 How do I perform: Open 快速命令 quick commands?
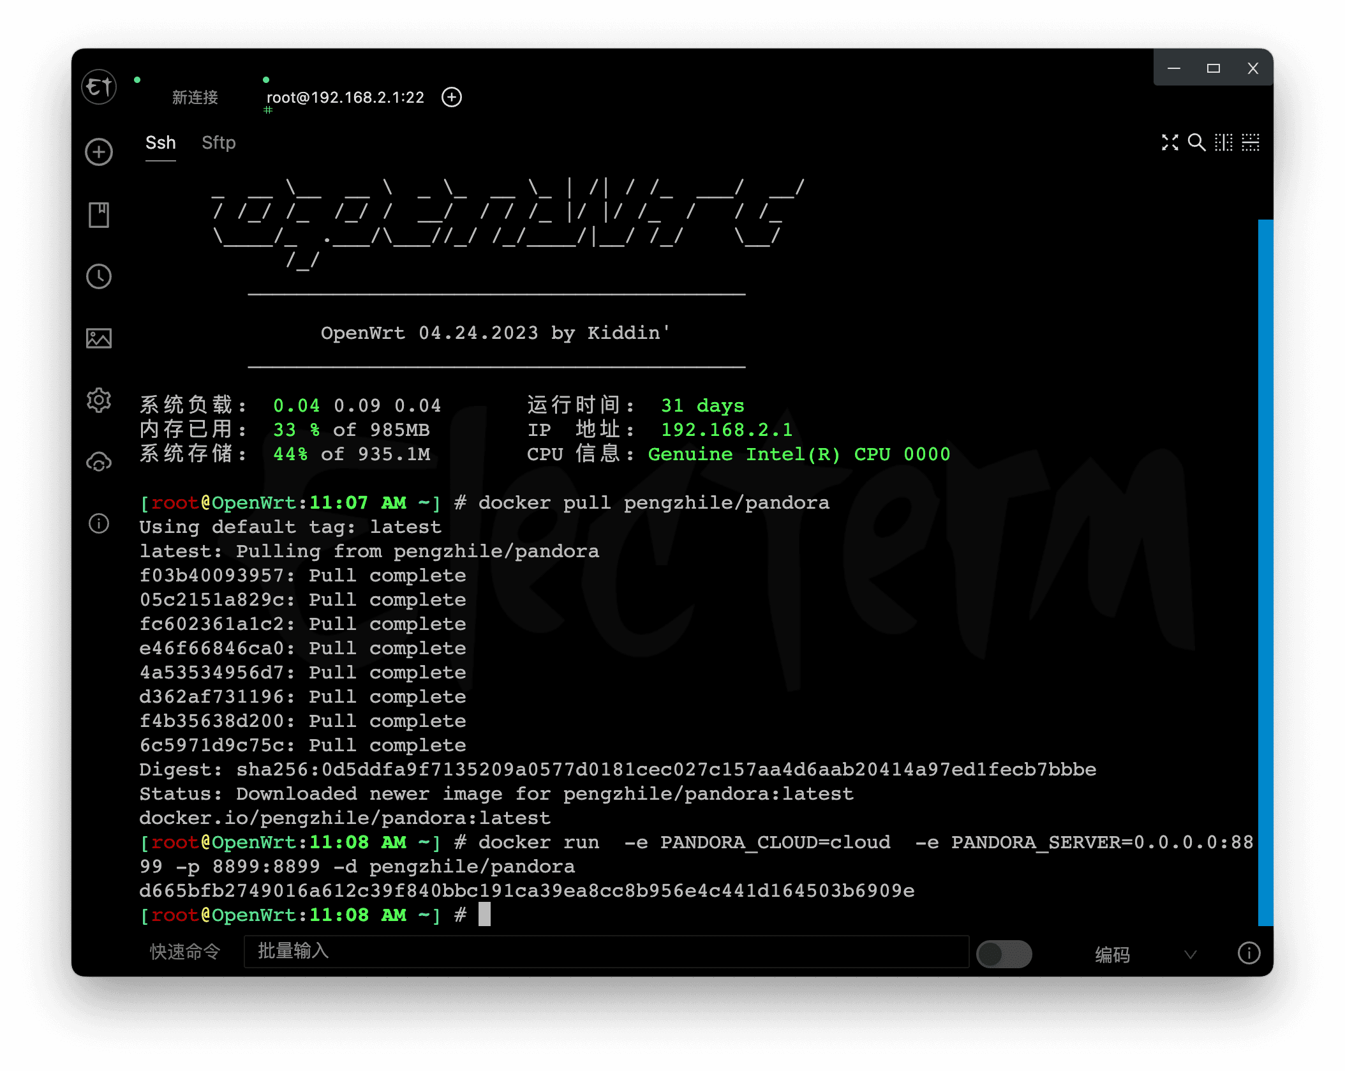tap(185, 952)
